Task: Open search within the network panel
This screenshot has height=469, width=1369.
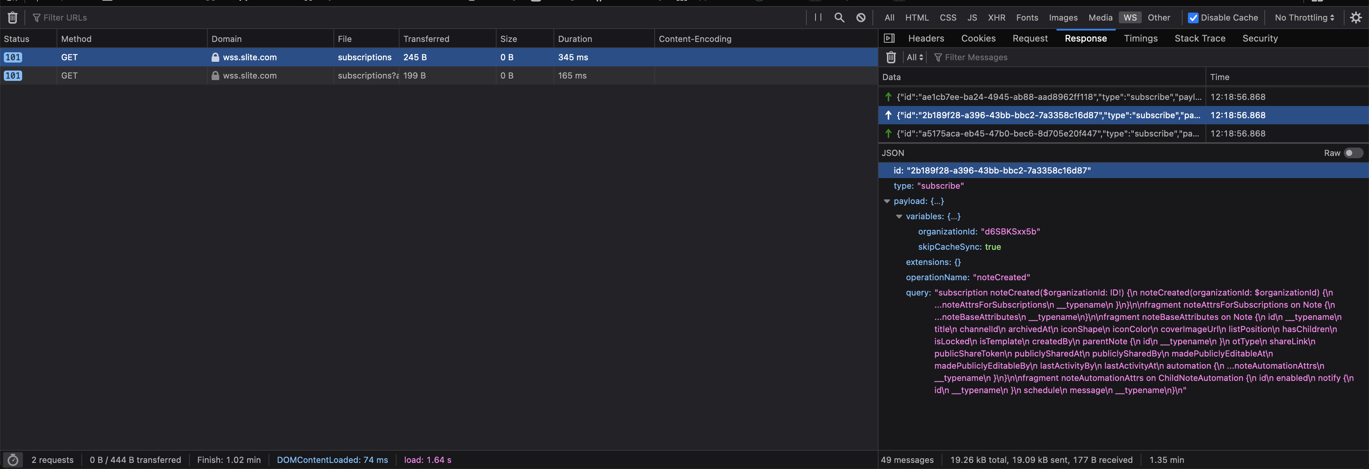Action: [840, 18]
